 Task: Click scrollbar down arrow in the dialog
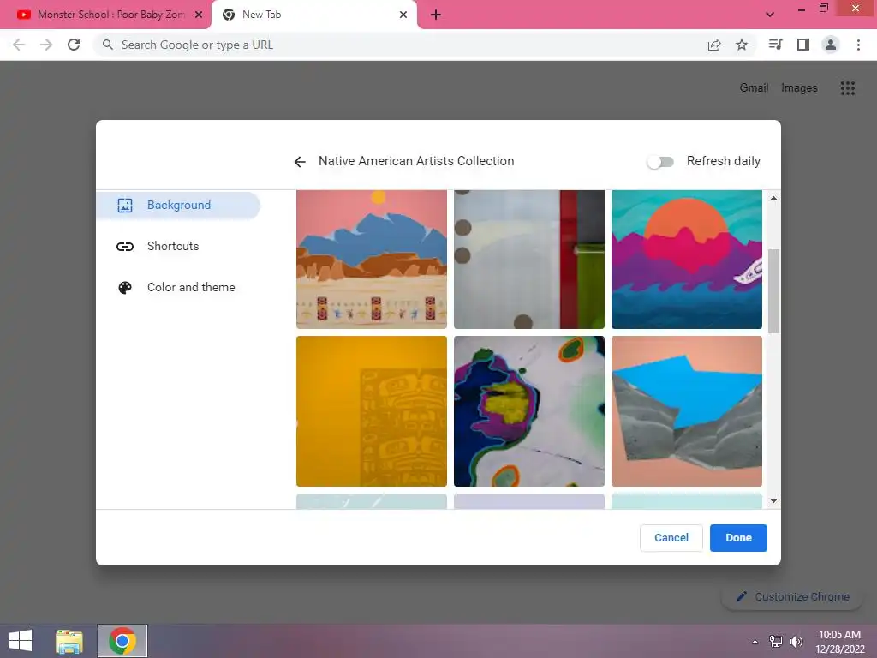click(x=773, y=501)
